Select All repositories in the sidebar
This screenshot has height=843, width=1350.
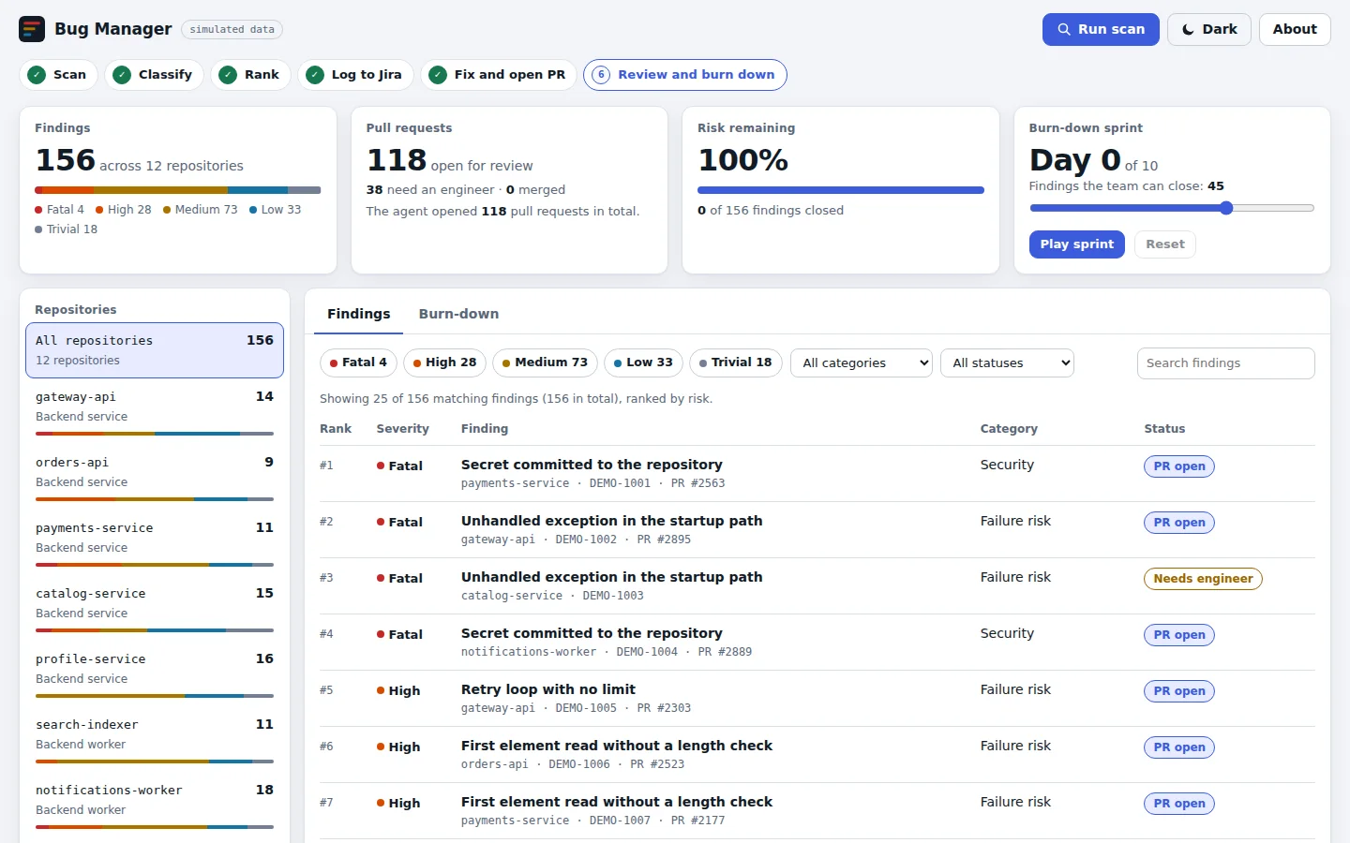pyautogui.click(x=155, y=350)
